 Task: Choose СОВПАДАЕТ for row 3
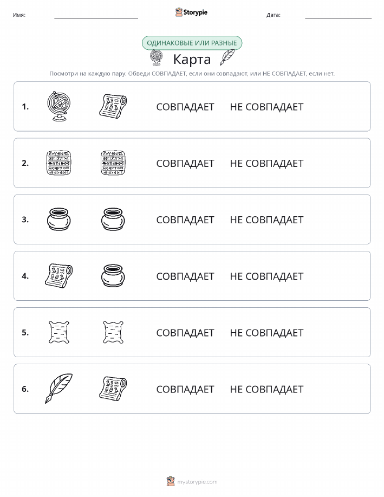185,220
